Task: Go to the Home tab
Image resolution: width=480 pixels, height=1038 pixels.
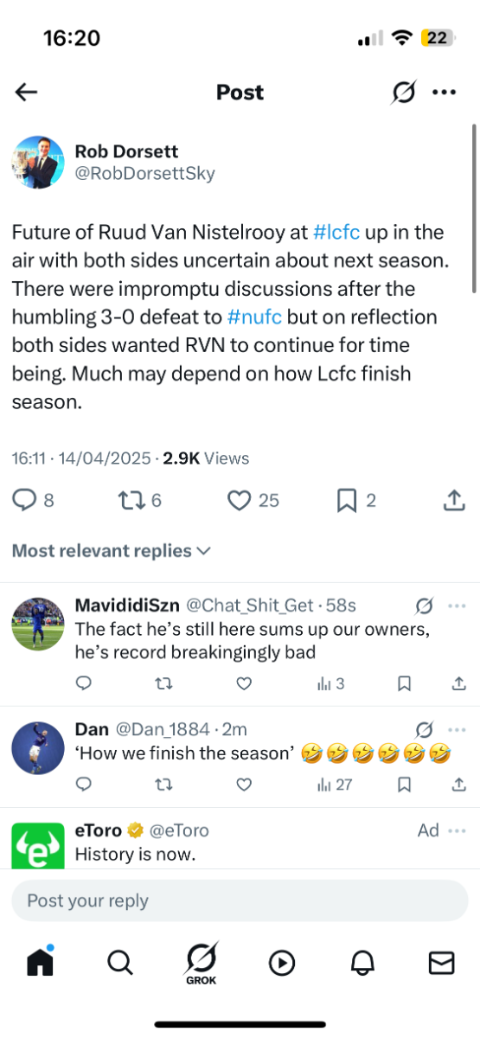Action: pyautogui.click(x=40, y=961)
